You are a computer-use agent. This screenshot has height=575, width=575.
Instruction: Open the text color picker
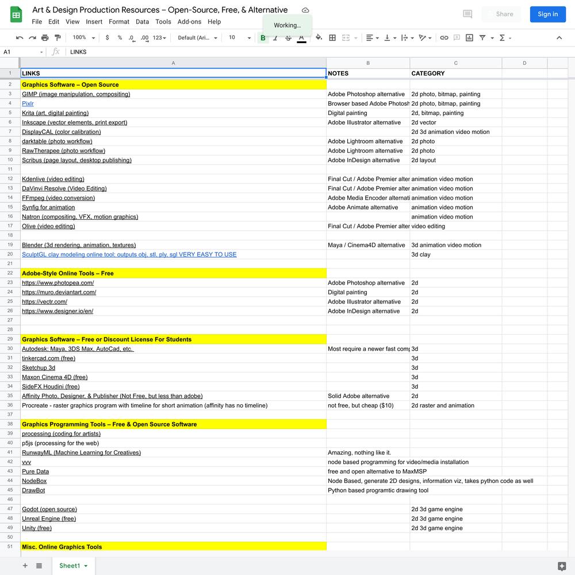coord(301,38)
